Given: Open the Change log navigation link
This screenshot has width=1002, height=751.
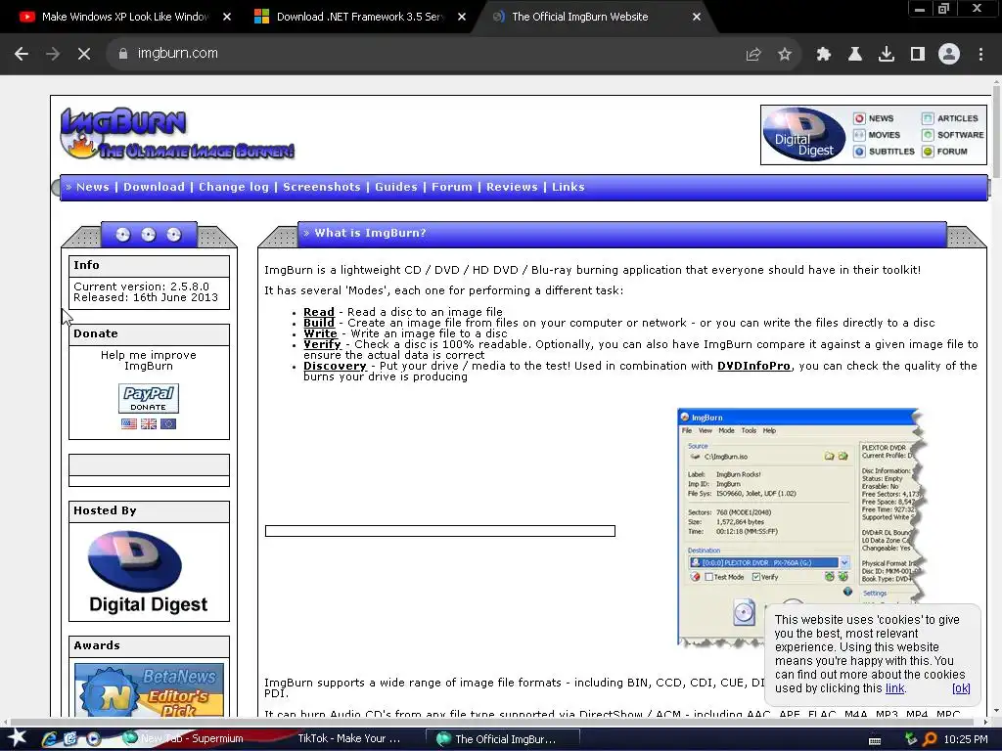Looking at the screenshot, I should click(x=234, y=187).
